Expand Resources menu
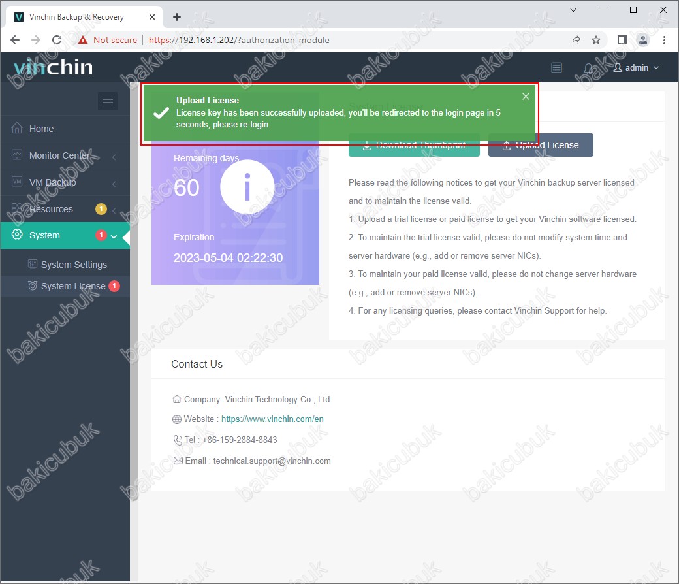 [x=65, y=209]
